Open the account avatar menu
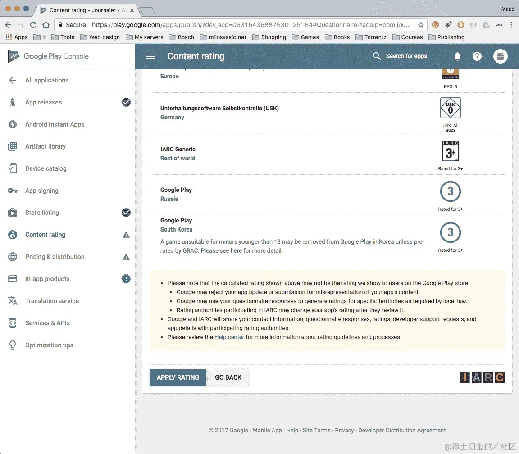The width and height of the screenshot is (519, 454). [501, 56]
